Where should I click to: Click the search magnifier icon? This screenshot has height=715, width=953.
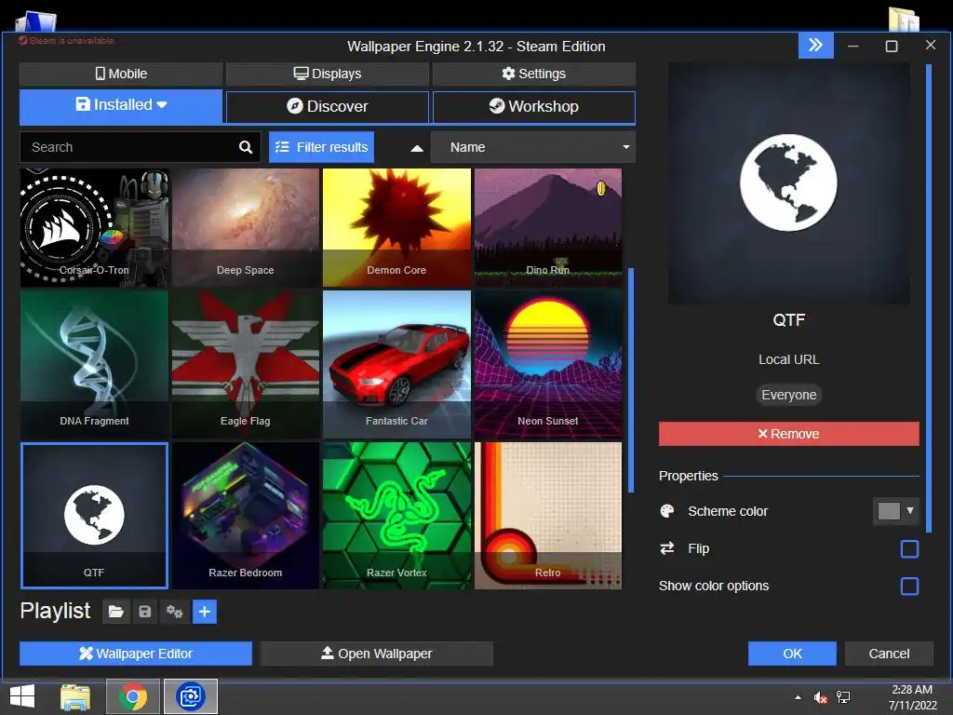[x=246, y=147]
